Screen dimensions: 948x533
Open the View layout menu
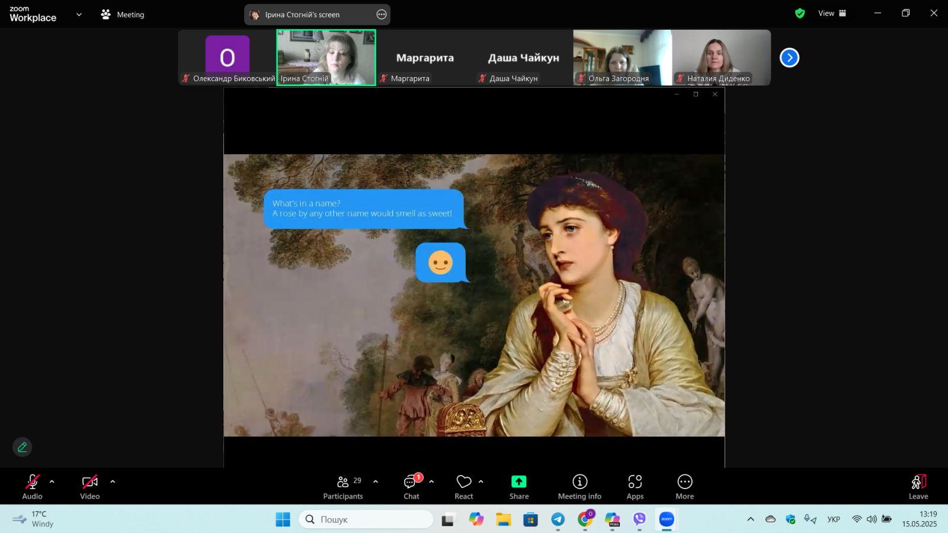832,13
